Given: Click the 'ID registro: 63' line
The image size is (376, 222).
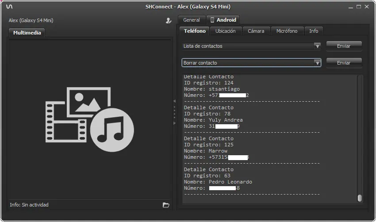Looking at the screenshot, I should (x=207, y=176).
